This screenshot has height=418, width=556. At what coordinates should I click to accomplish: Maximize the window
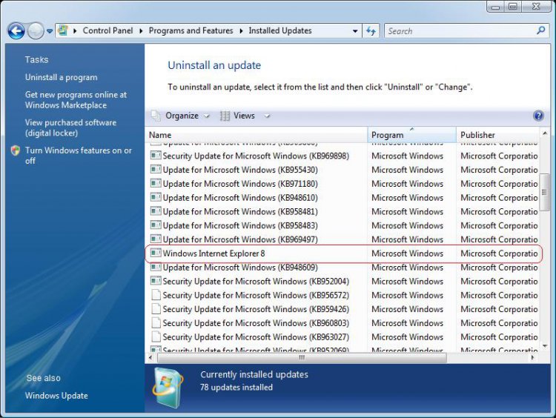click(513, 7)
